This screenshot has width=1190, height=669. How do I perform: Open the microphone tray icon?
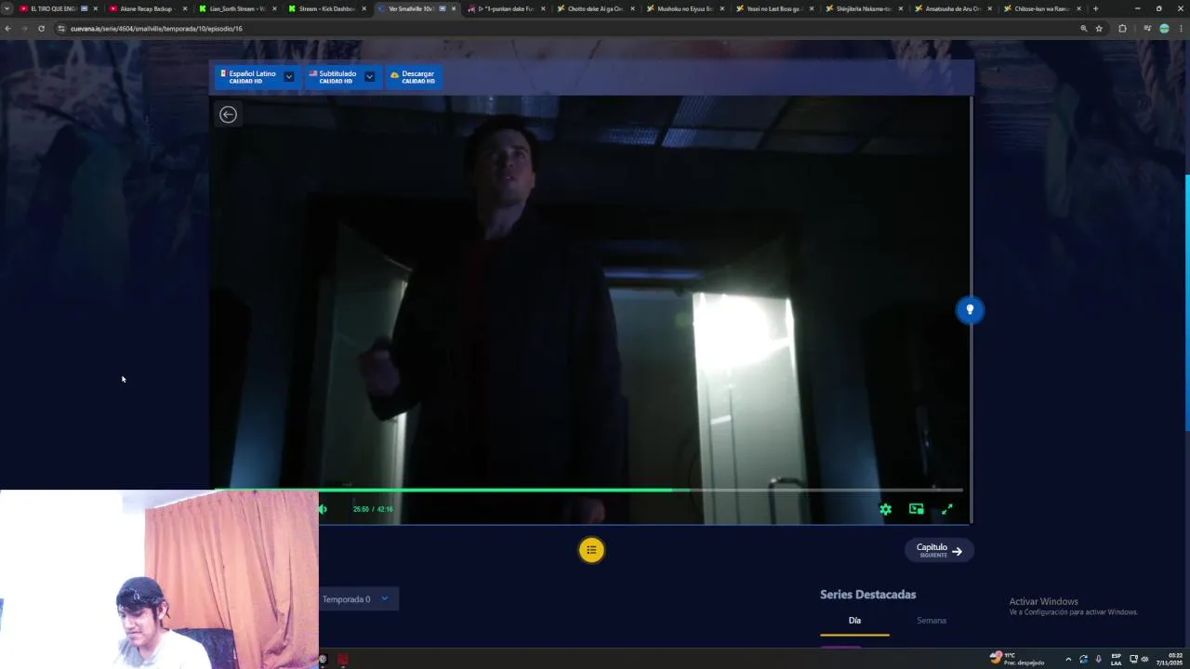click(1099, 659)
